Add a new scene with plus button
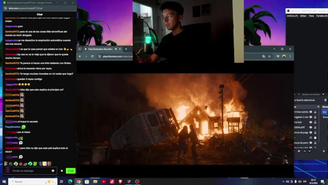 click(x=324, y=151)
